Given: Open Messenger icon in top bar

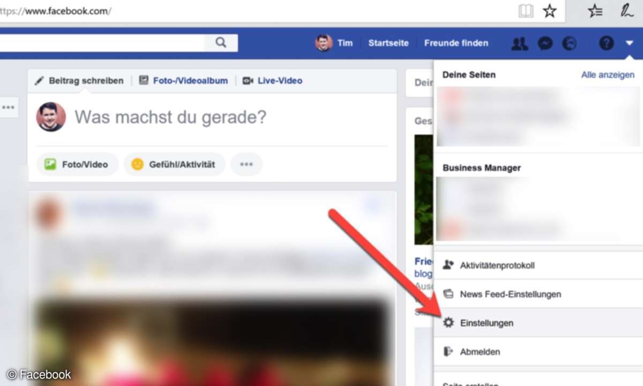Looking at the screenshot, I should point(545,43).
